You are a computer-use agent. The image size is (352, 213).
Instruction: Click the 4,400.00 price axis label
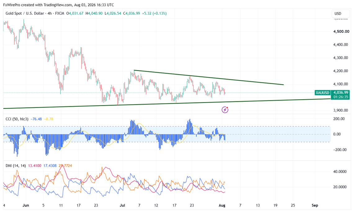click(341, 45)
